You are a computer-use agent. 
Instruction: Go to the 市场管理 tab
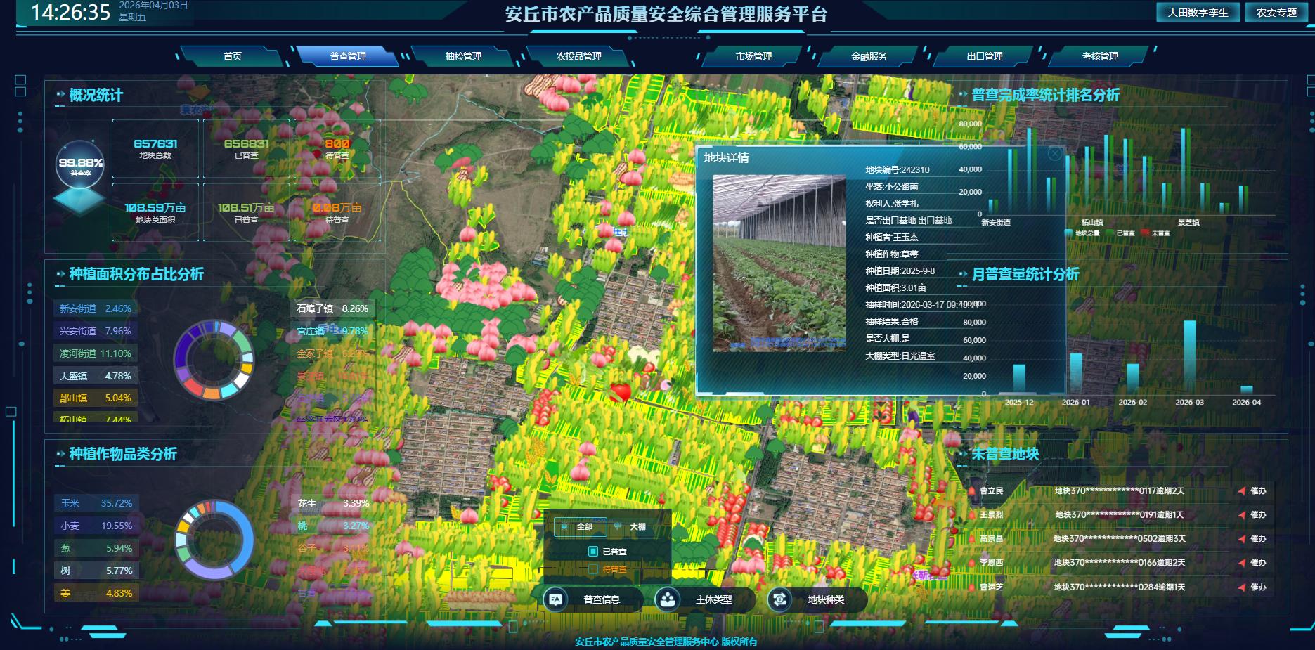click(x=753, y=56)
